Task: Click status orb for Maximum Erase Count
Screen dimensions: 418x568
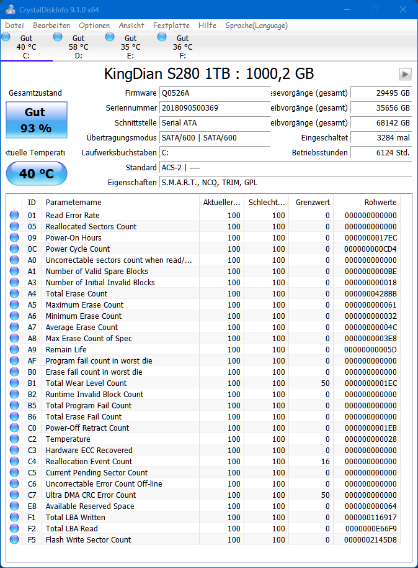Action: tap(14, 305)
